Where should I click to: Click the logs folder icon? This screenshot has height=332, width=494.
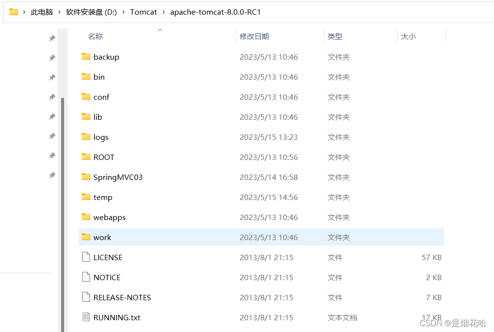86,137
